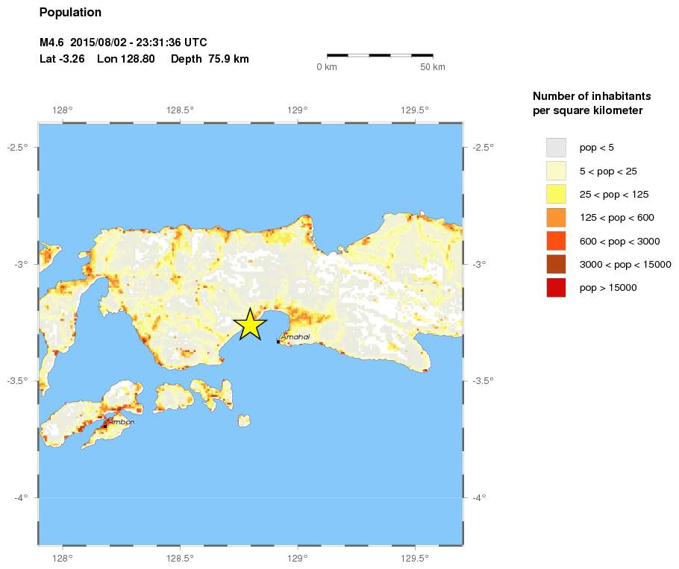The height and width of the screenshot is (569, 679).
Task: Click the 'pop < 5' gray swatch
Action: (x=556, y=148)
